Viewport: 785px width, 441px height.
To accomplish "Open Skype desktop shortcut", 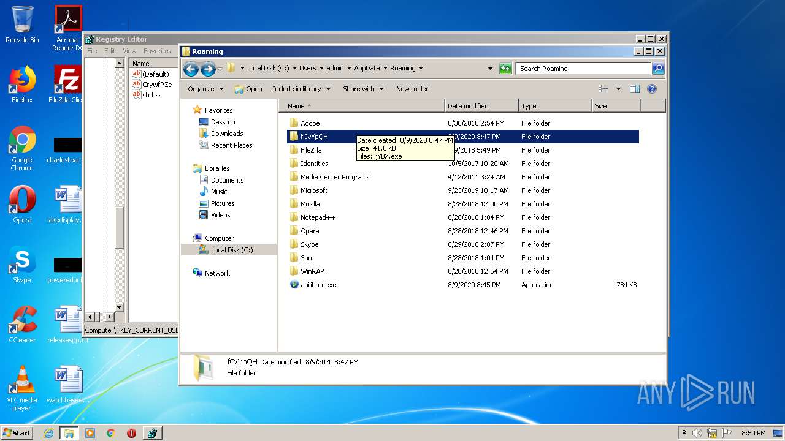I will click(x=22, y=265).
